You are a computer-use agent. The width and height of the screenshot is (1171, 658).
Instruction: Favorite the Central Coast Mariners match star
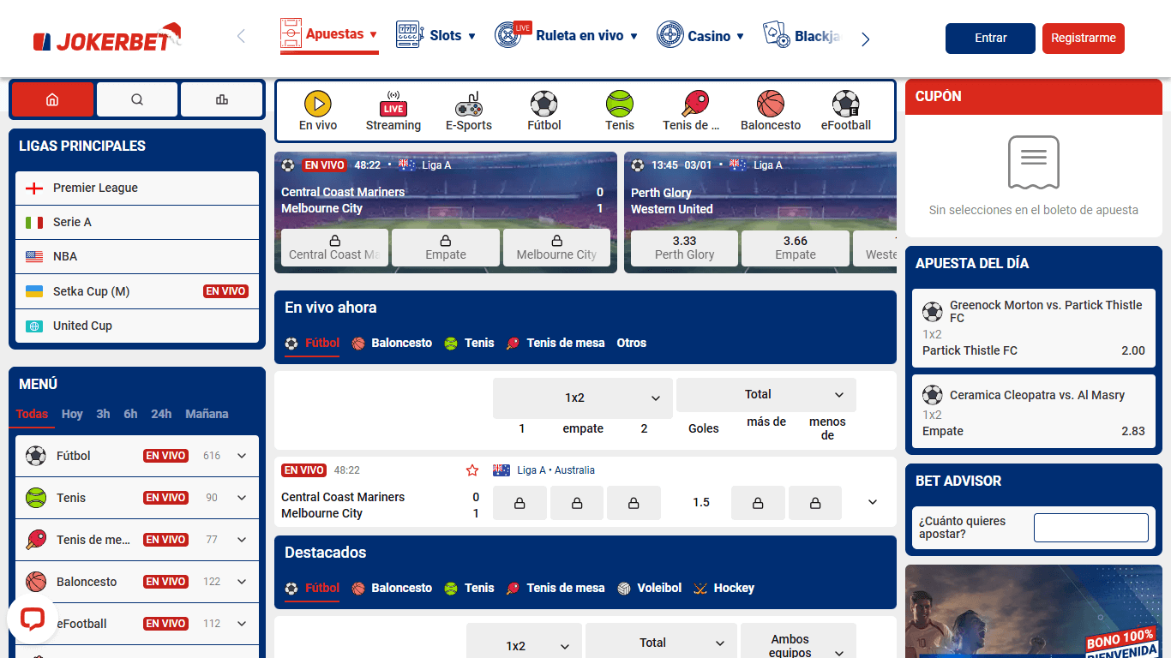tap(471, 470)
